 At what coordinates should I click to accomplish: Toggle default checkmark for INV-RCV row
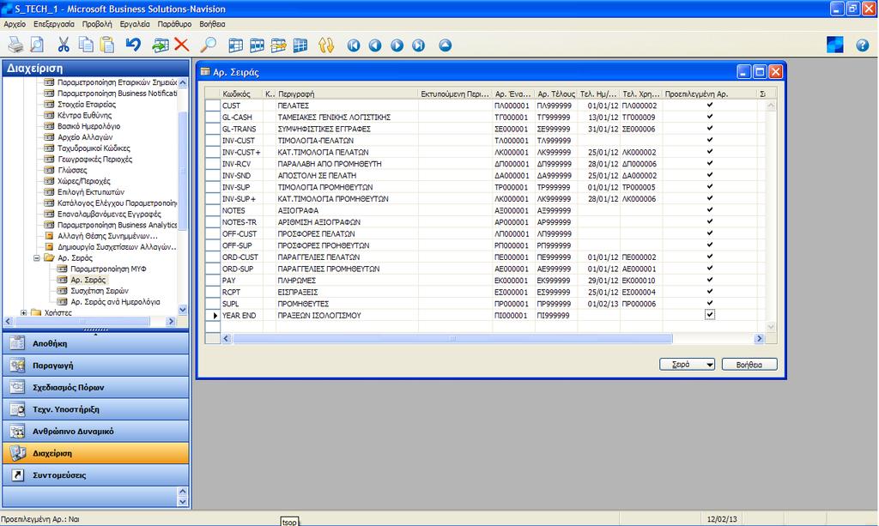coord(710,163)
